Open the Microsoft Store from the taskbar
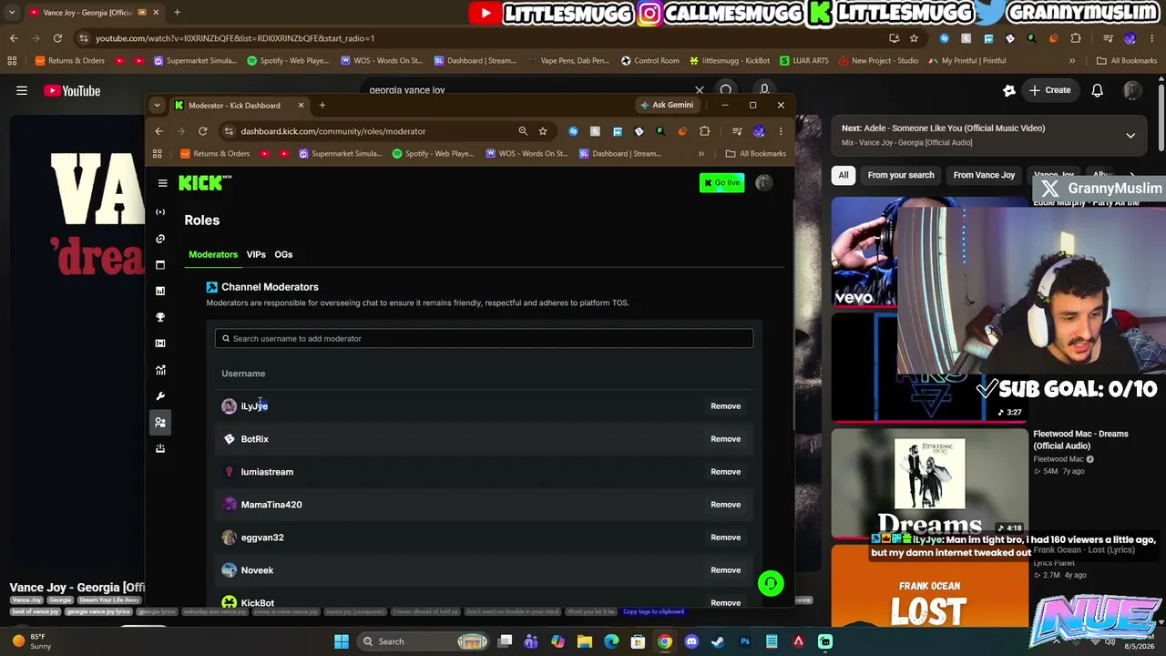This screenshot has width=1166, height=656. click(638, 641)
